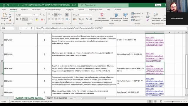
Task: Click the Вход sign-in button
Action: click(x=158, y=5)
